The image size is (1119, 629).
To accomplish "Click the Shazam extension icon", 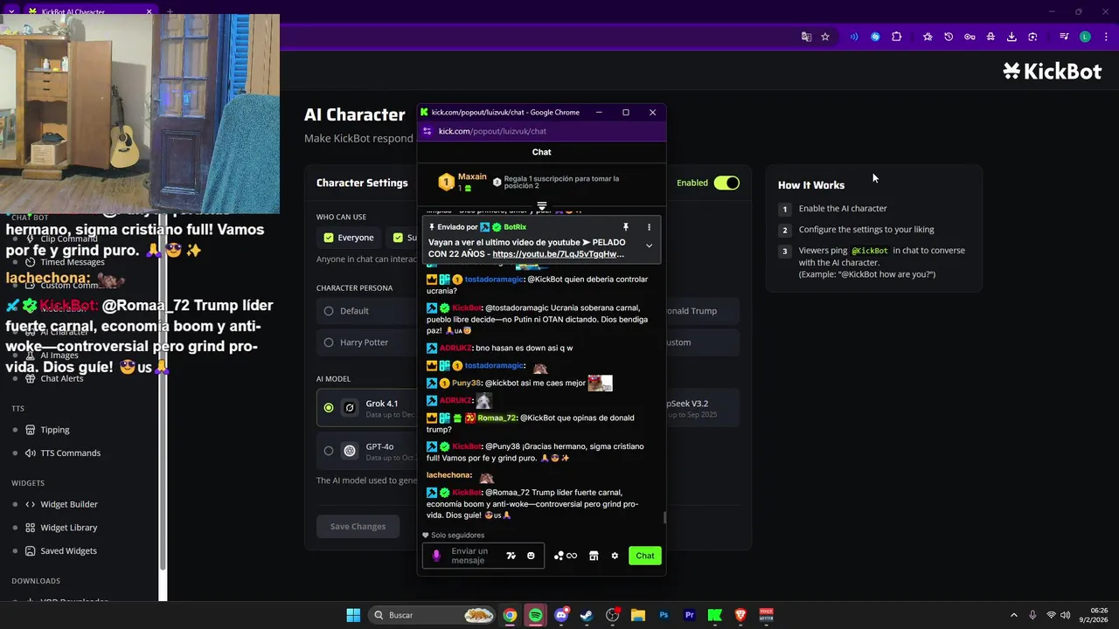I will tap(875, 37).
